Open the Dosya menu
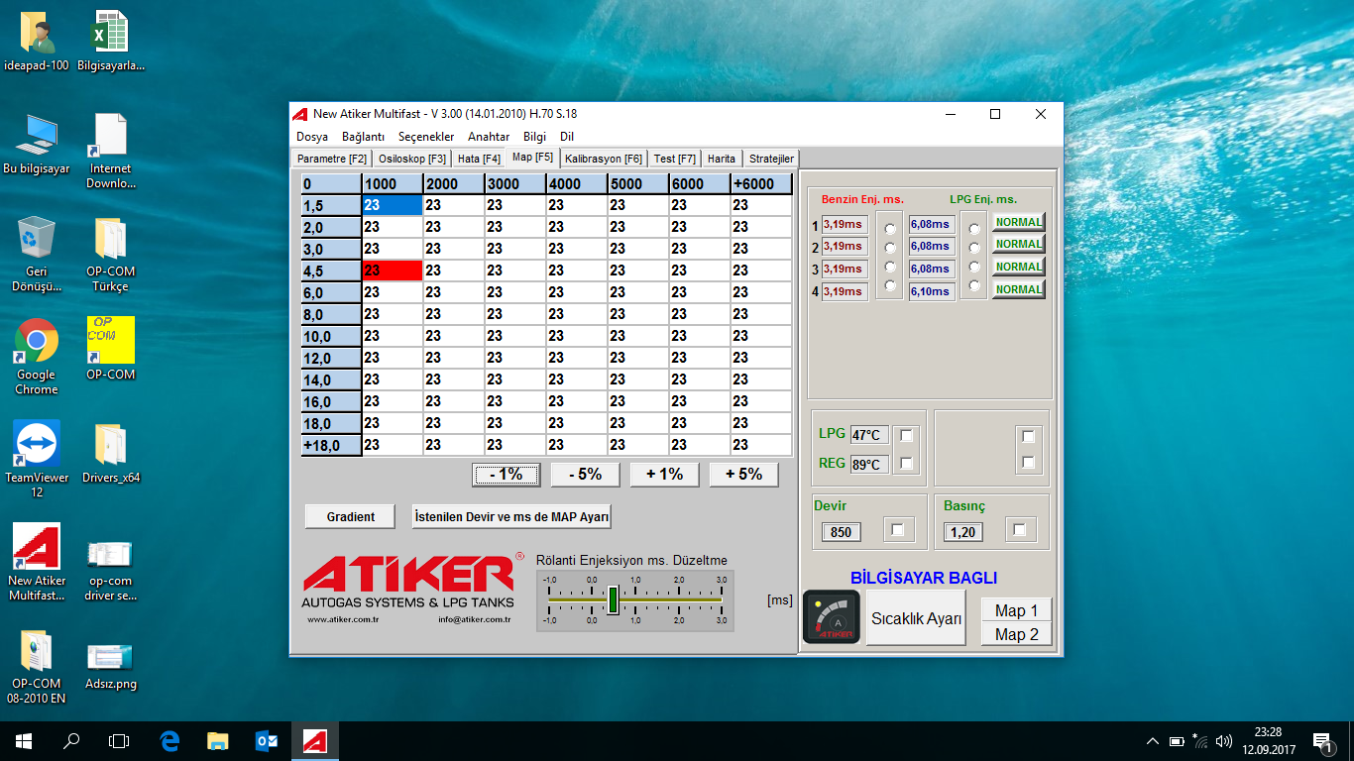1354x761 pixels. (312, 137)
